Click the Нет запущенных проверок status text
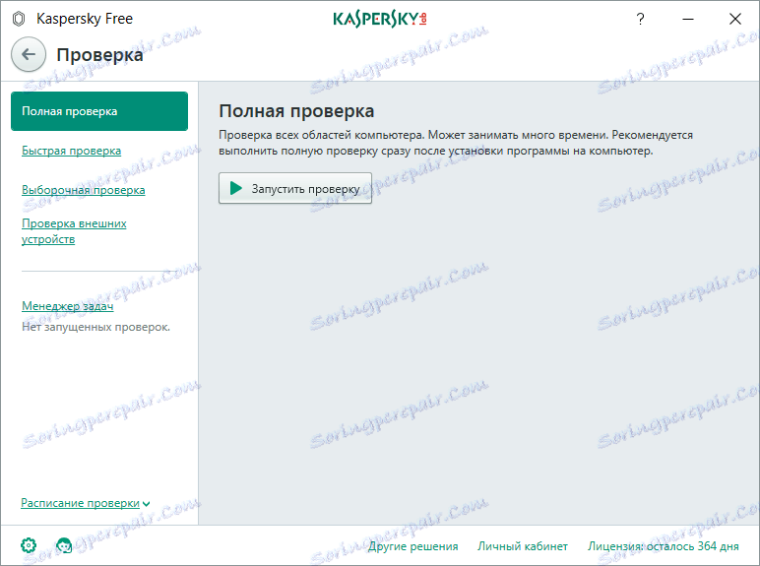 [x=95, y=327]
